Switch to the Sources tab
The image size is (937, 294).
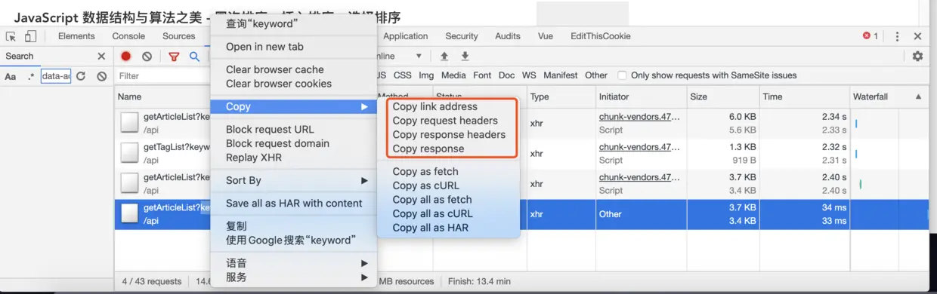pos(179,36)
